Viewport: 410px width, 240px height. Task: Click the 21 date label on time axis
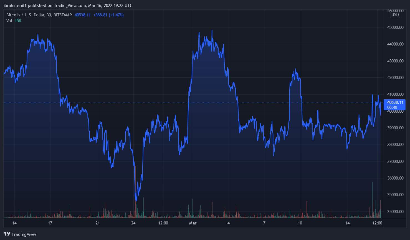(x=97, y=223)
